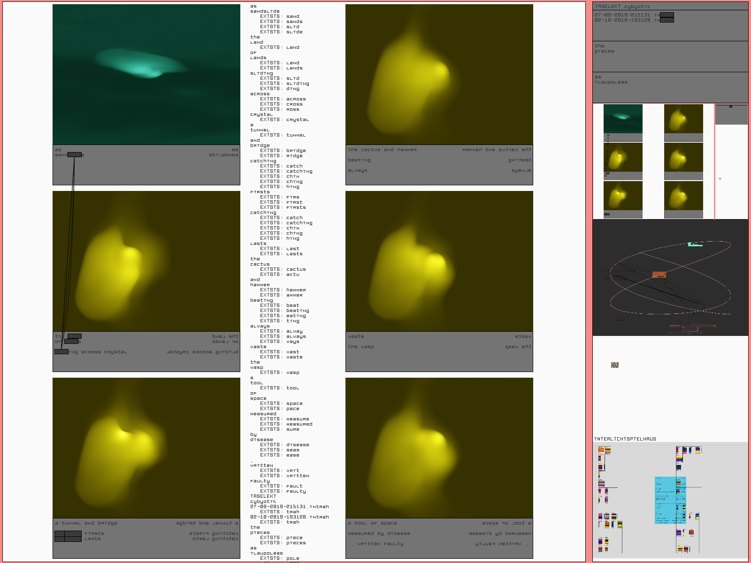The image size is (751, 563).
Task: Click small handle atop gray minimap box
Action: point(731,107)
